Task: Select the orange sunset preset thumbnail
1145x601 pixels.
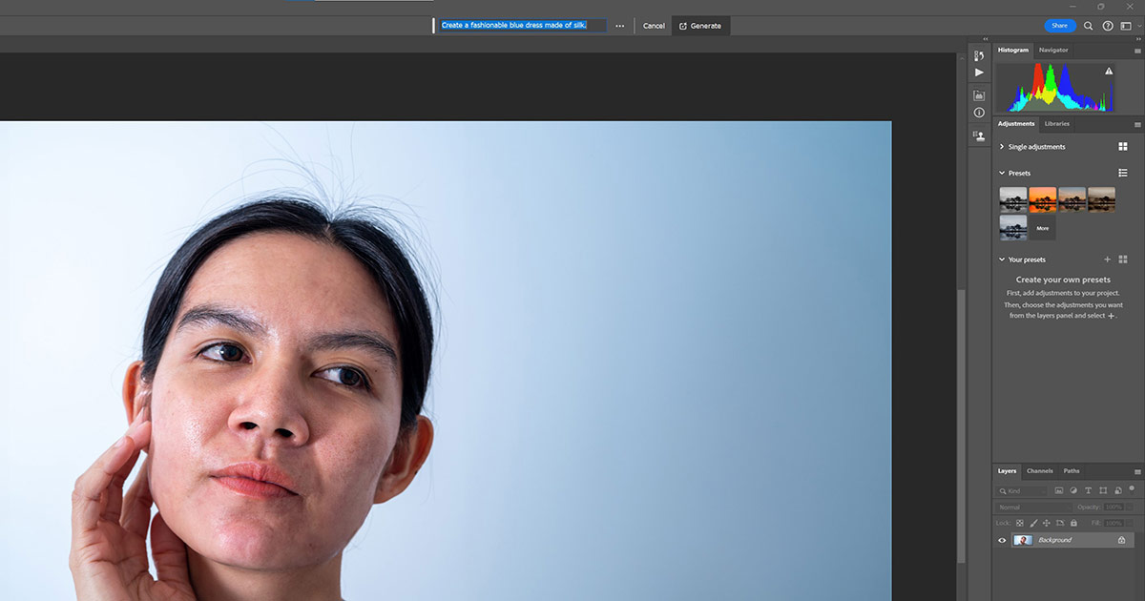Action: 1043,199
